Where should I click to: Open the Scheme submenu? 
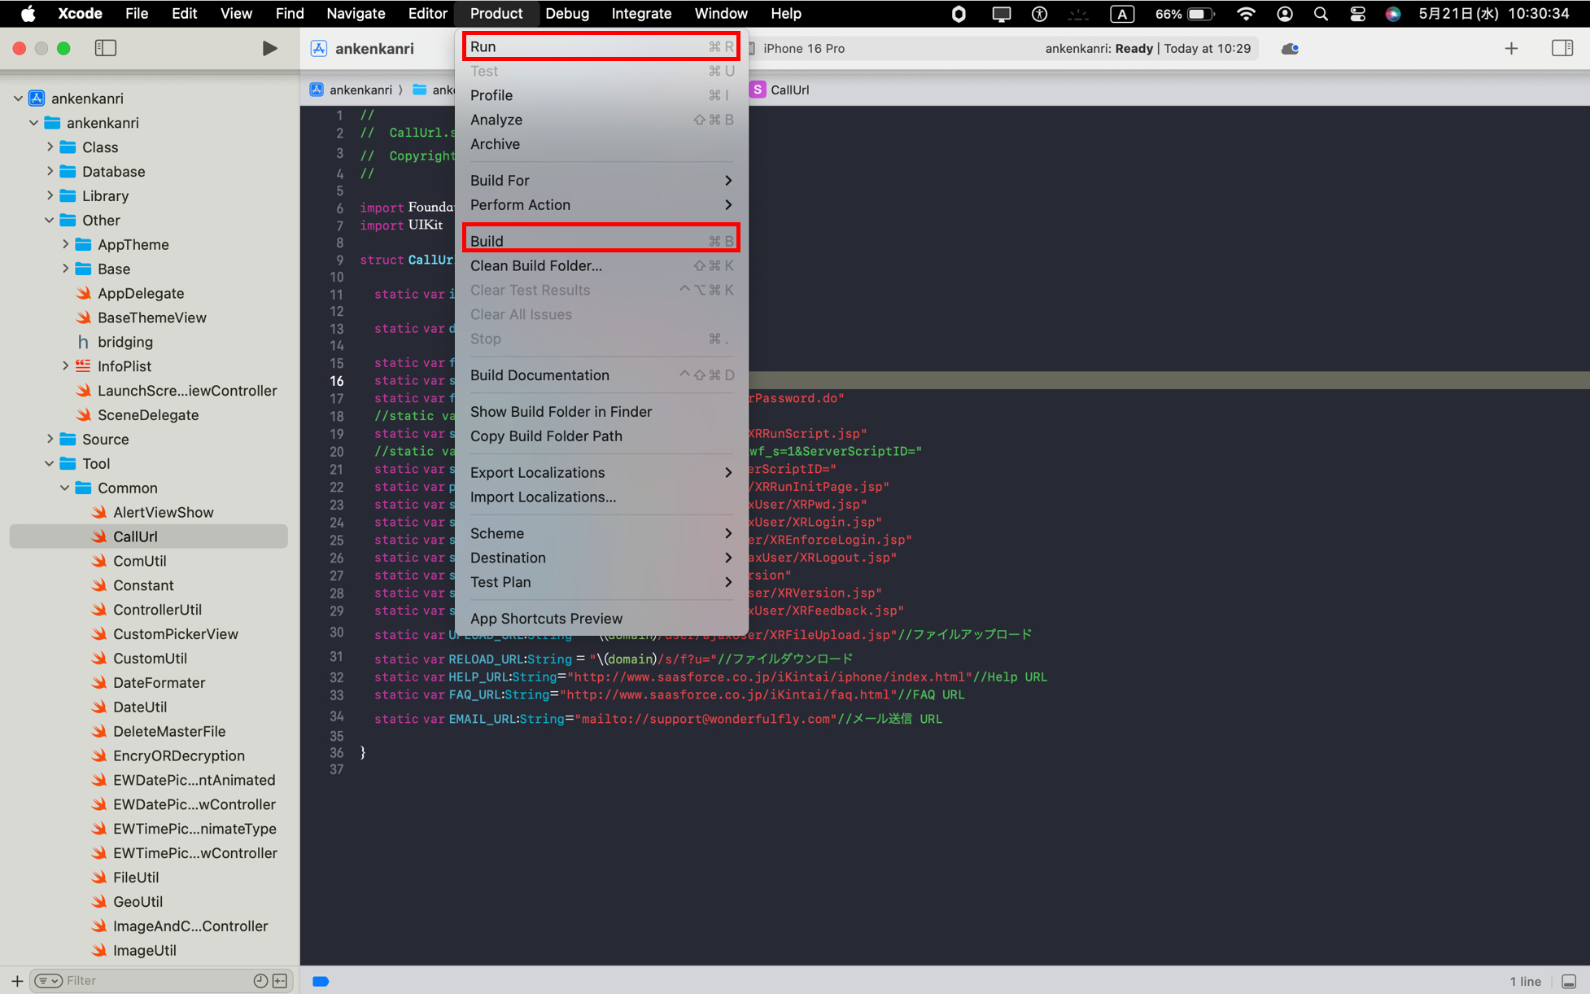coord(601,533)
